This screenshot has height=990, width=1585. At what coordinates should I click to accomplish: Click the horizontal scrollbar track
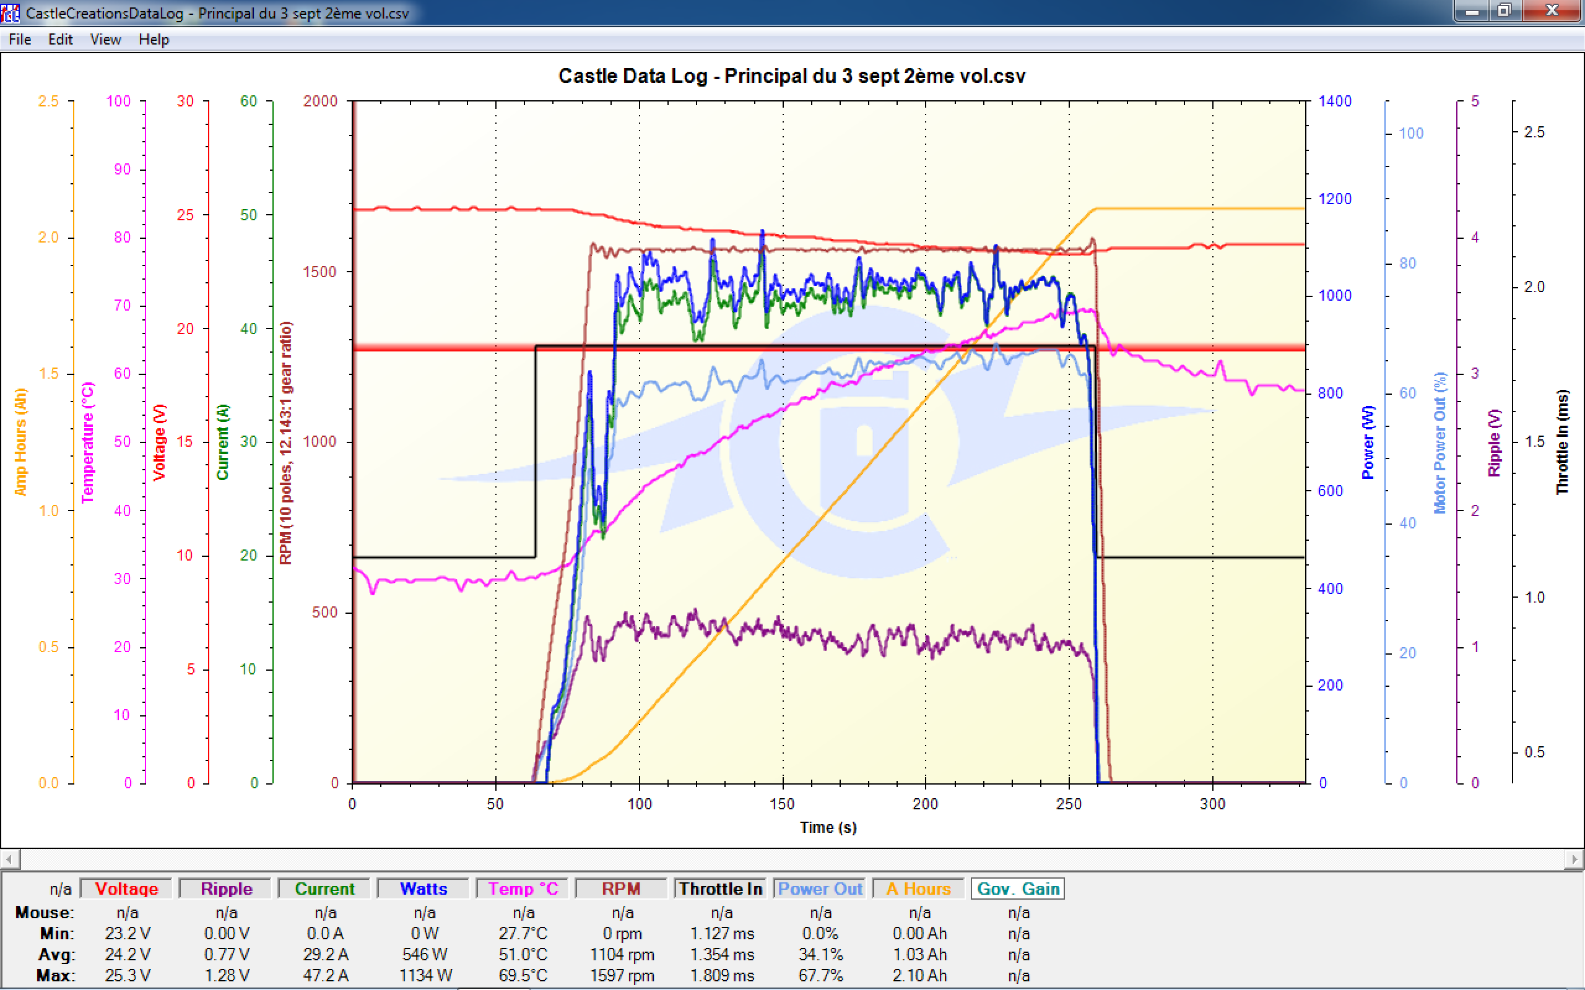click(x=792, y=858)
